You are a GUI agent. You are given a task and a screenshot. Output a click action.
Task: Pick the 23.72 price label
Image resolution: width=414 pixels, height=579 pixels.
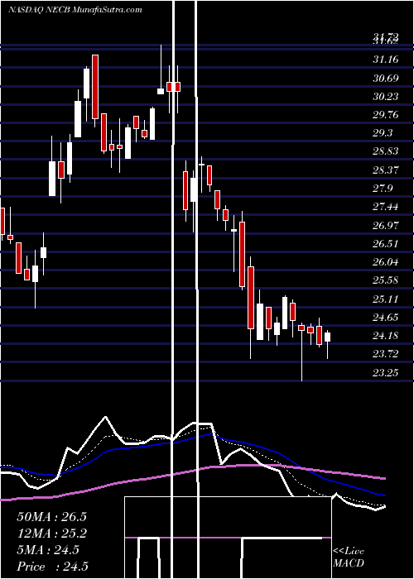pyautogui.click(x=386, y=354)
